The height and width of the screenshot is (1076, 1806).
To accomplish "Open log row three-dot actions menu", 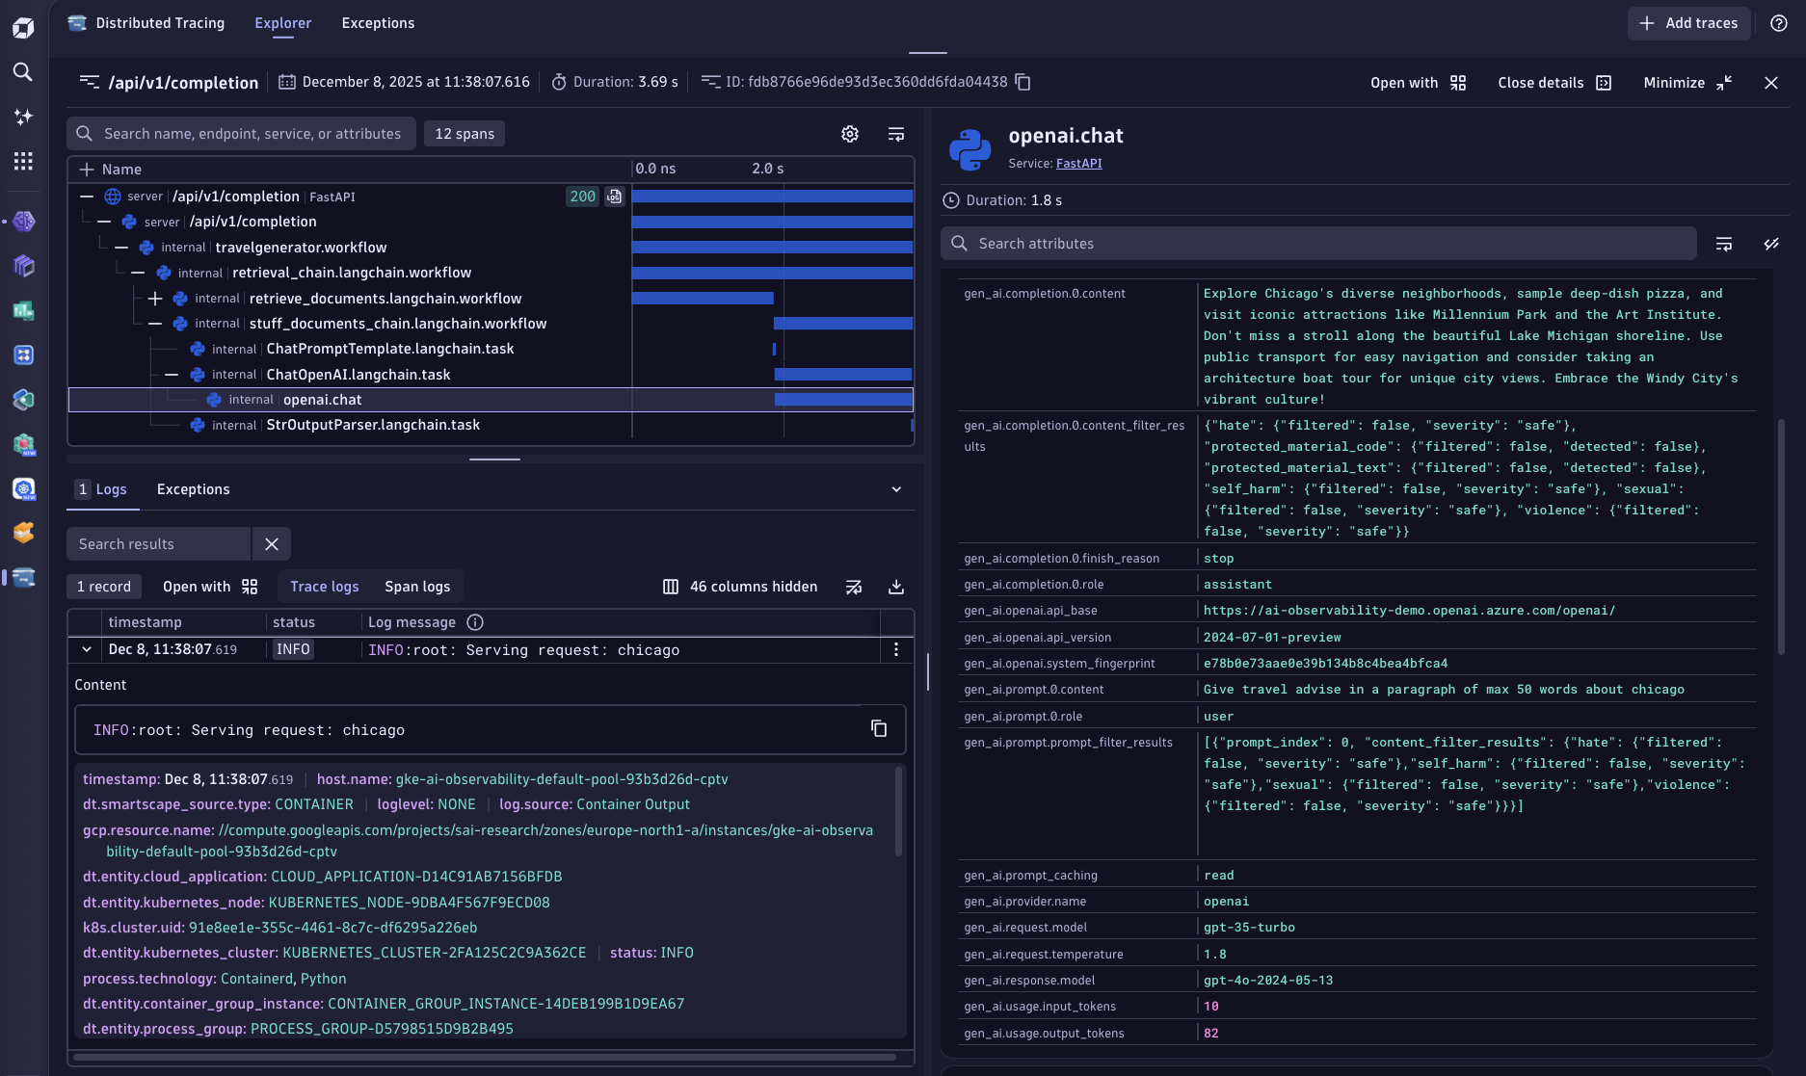I will [895, 650].
